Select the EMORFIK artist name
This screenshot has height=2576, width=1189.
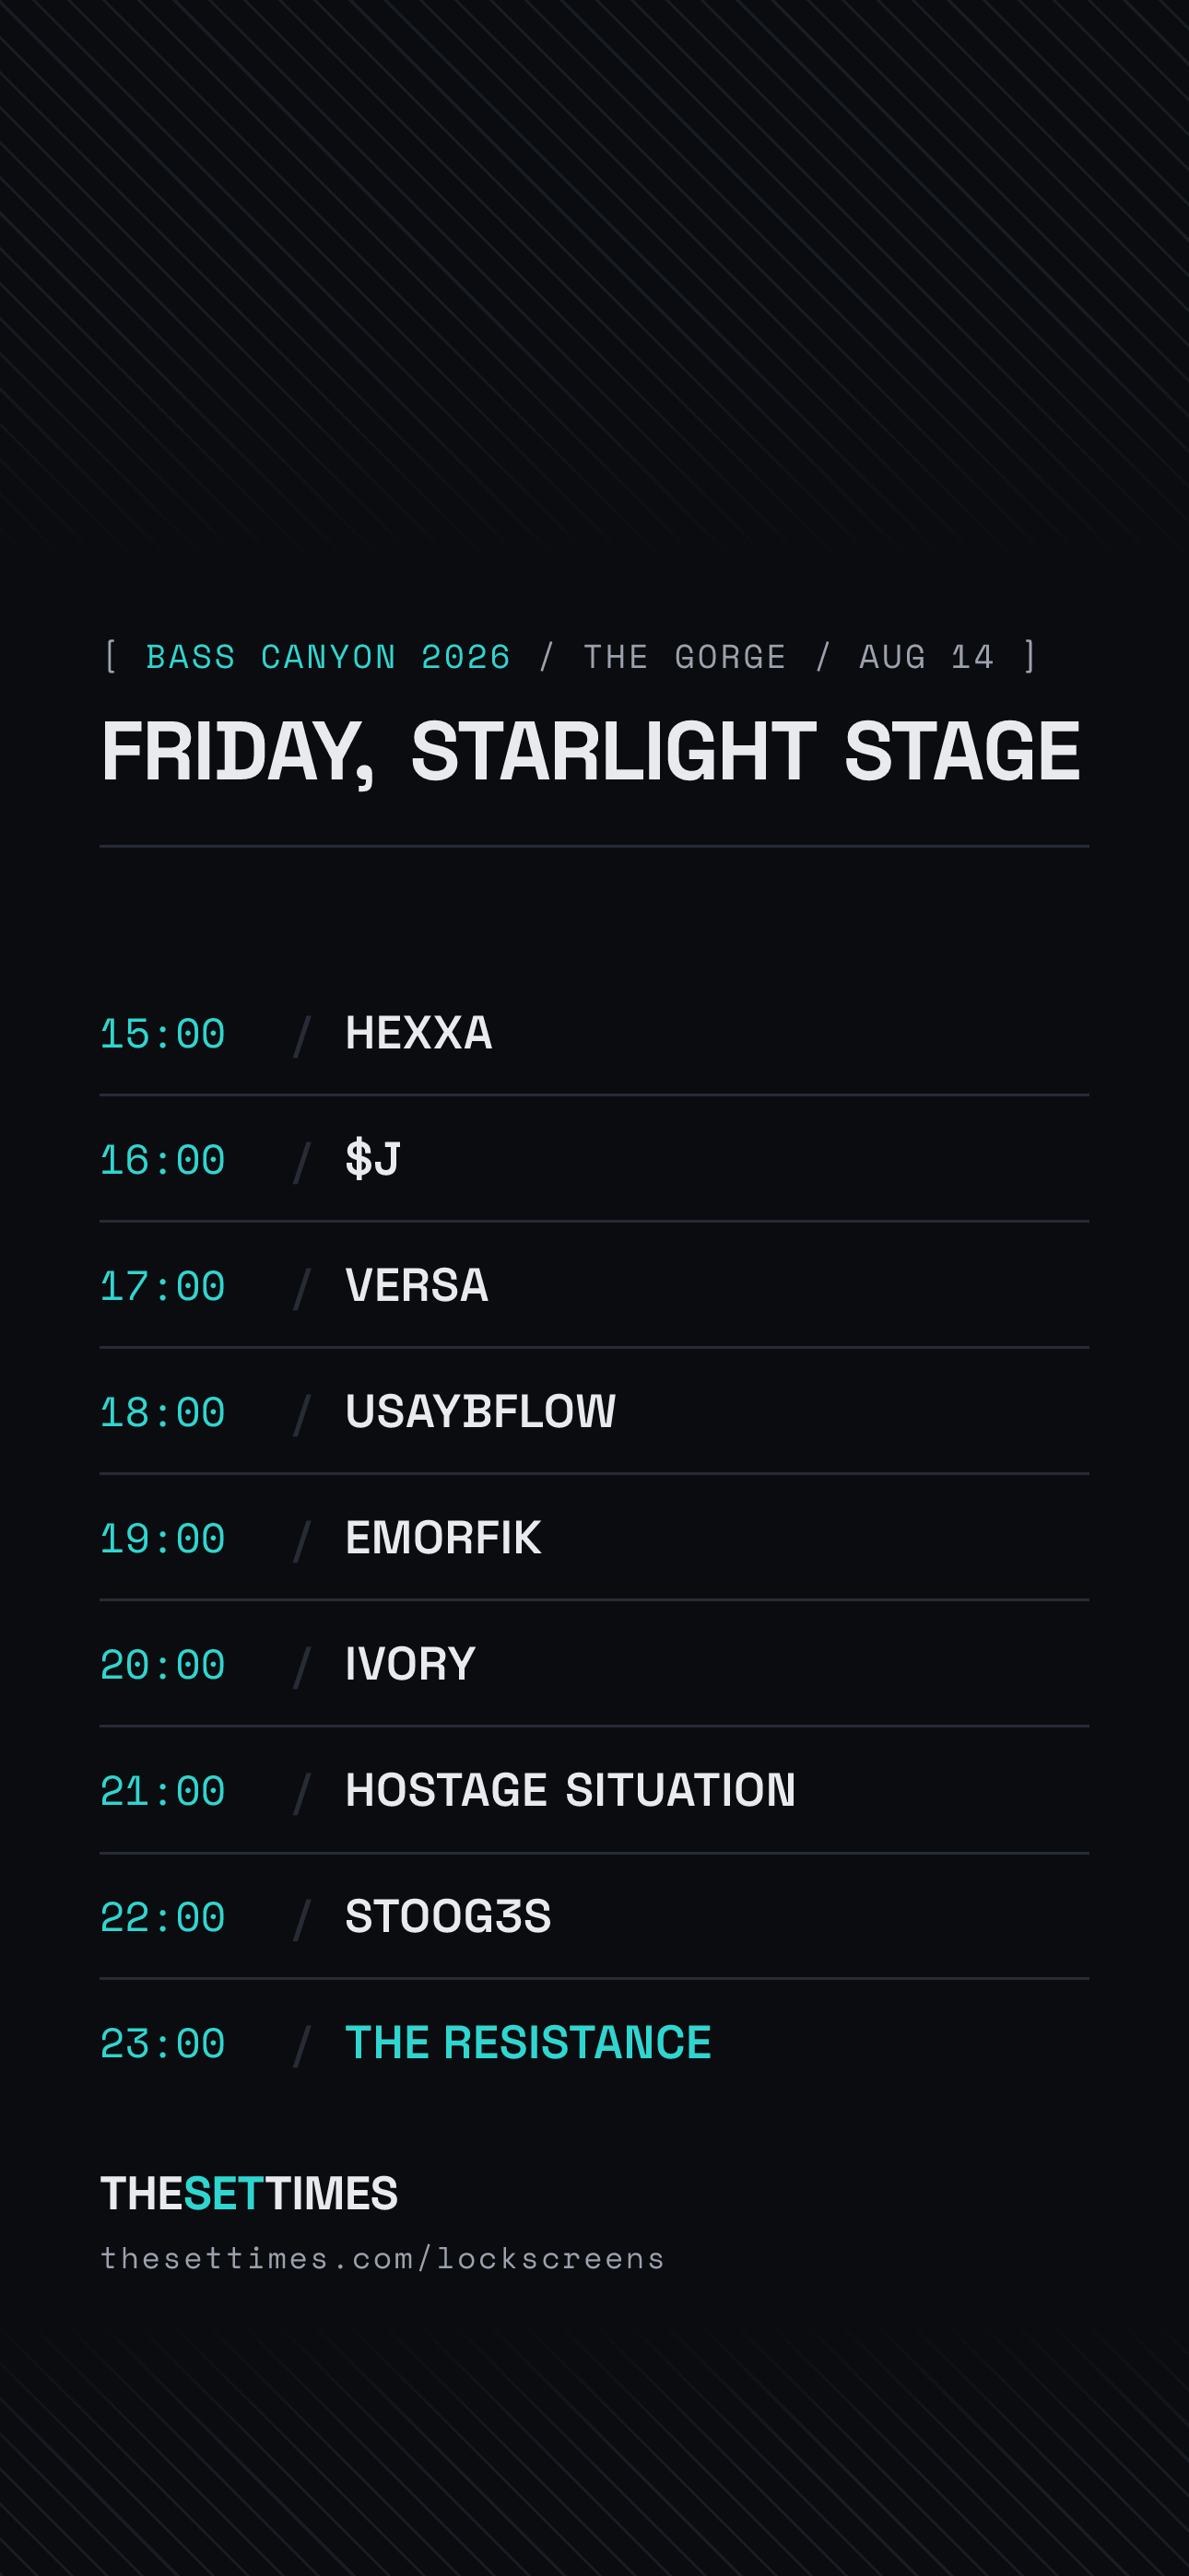[443, 1537]
